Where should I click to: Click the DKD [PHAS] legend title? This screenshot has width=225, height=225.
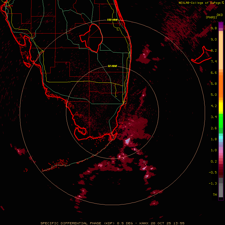[214, 16]
